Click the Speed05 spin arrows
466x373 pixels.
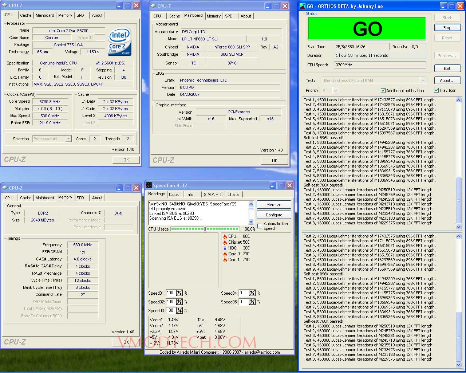pos(252,302)
